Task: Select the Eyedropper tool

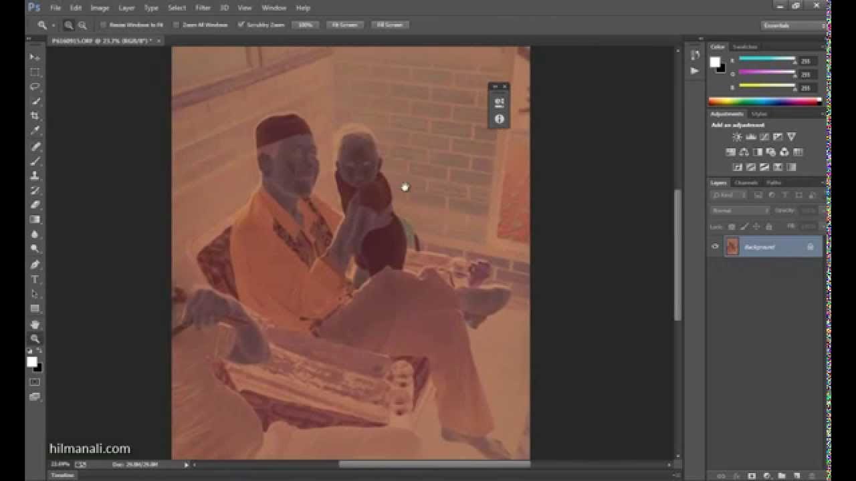Action: [x=35, y=131]
